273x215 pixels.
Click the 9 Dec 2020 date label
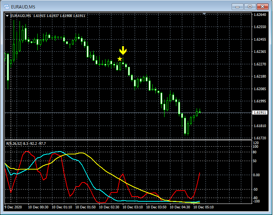13,208
